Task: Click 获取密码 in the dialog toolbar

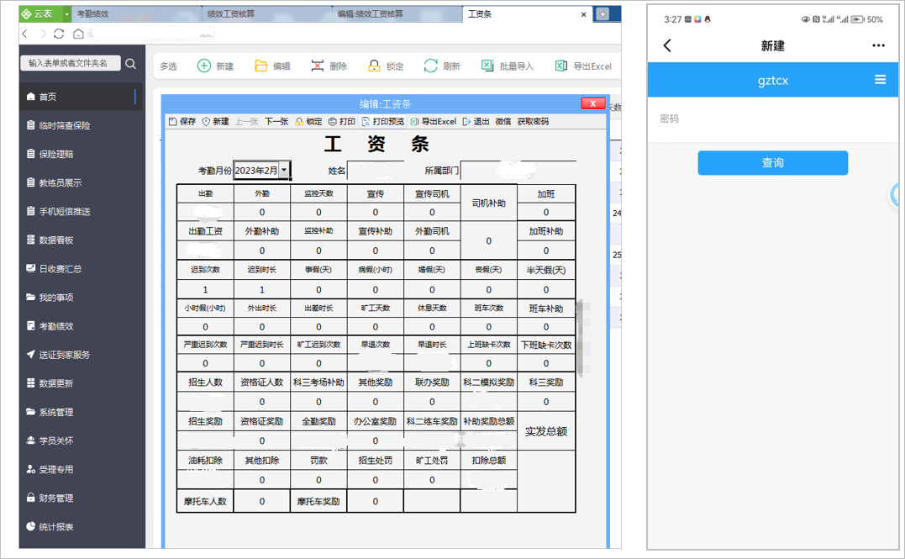Action: click(x=533, y=121)
